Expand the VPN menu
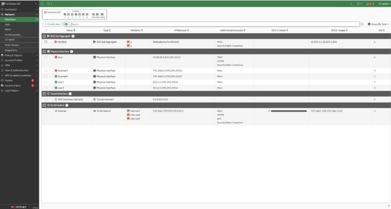The height and width of the screenshot is (209, 391). (x=20, y=65)
